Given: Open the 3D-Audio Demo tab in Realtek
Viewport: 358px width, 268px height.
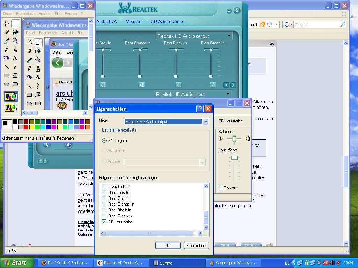Looking at the screenshot, I should click(x=167, y=21).
